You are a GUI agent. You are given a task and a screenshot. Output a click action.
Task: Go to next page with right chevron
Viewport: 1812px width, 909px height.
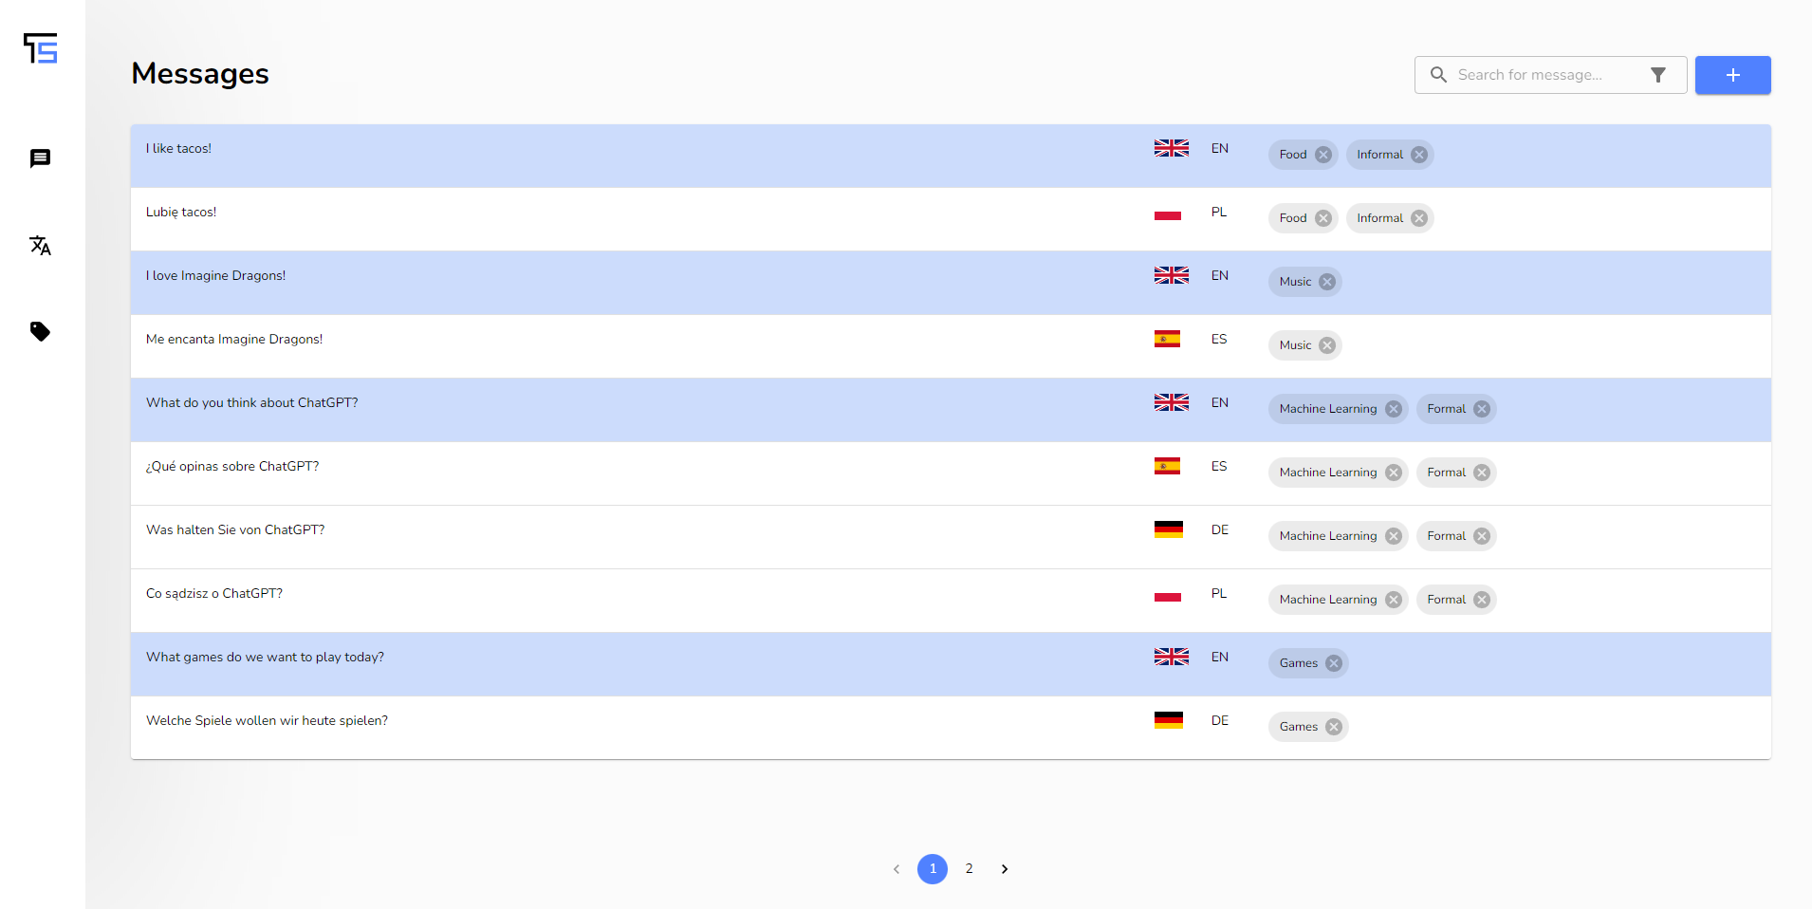1005,869
